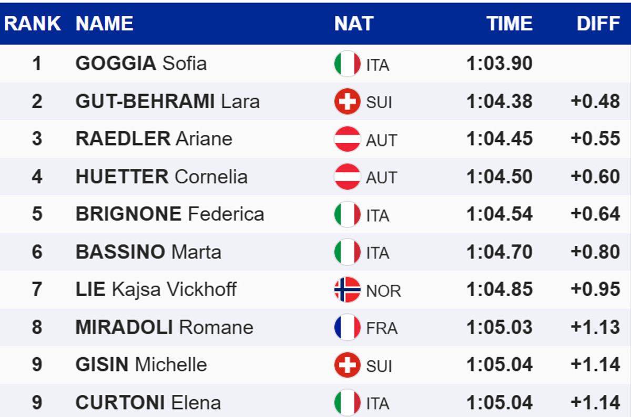Click the Austrian flag beside Raedler Ariane
Screen dimensions: 631x417
pyautogui.click(x=347, y=139)
